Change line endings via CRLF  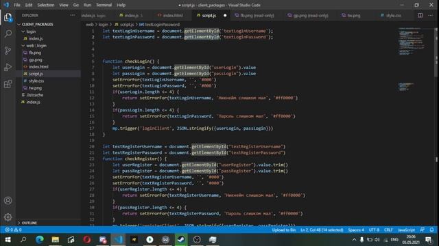pos(388,230)
